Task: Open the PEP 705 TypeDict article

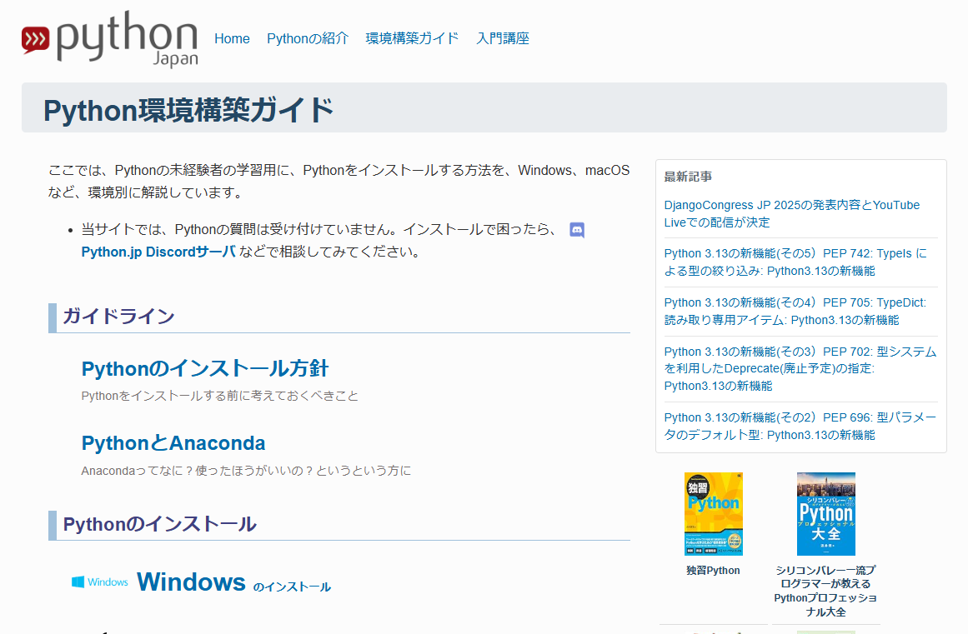Action: click(795, 311)
